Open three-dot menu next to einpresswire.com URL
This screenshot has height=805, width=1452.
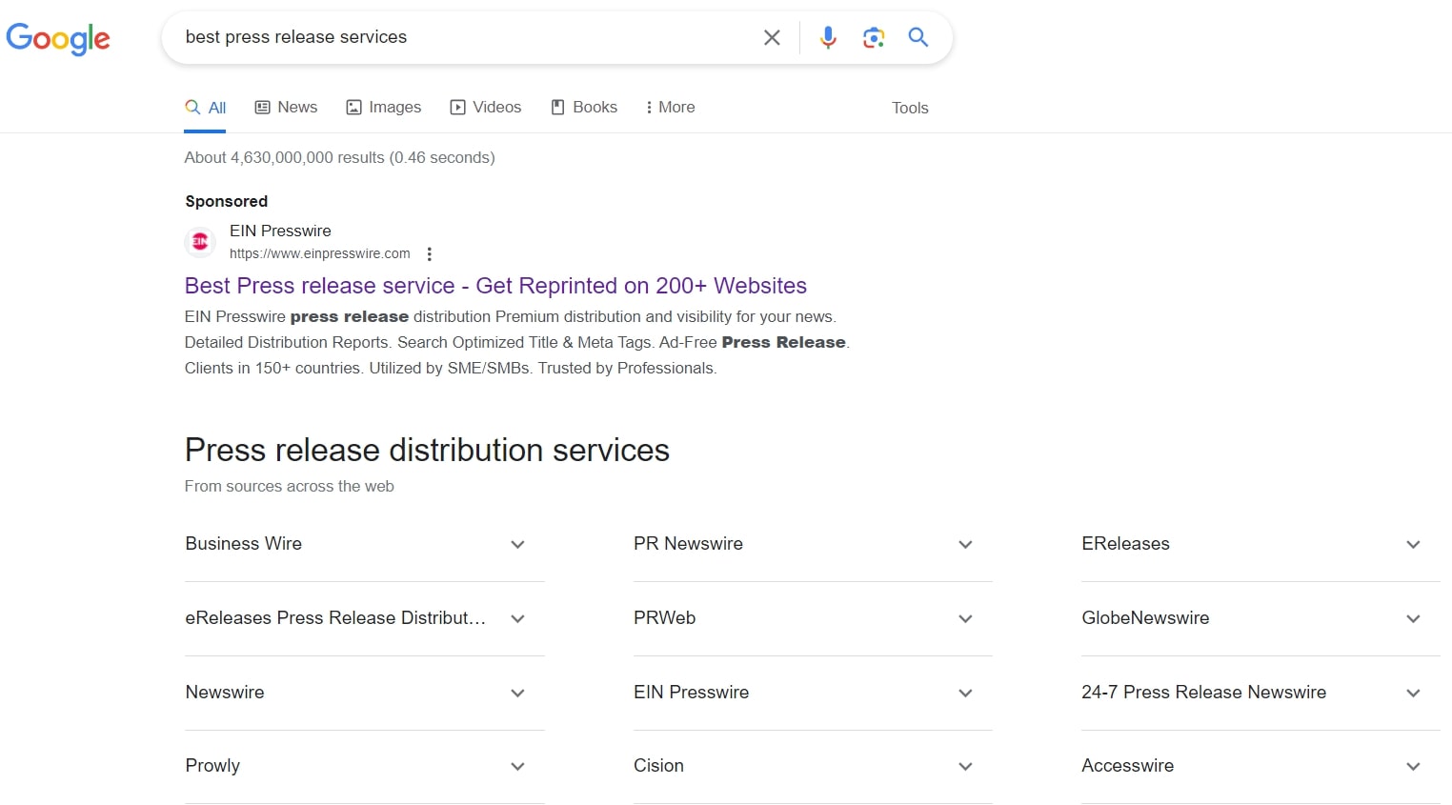pyautogui.click(x=430, y=254)
